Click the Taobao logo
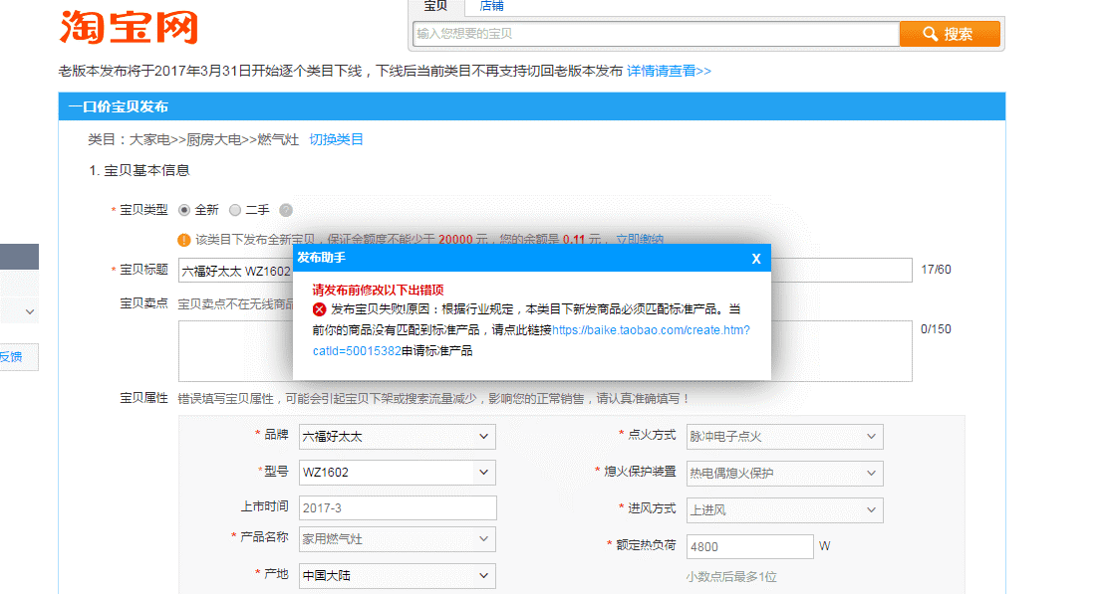Image resolution: width=1109 pixels, height=594 pixels. [129, 28]
